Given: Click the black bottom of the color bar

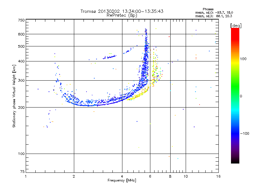Looking at the screenshot, I should [235, 161].
